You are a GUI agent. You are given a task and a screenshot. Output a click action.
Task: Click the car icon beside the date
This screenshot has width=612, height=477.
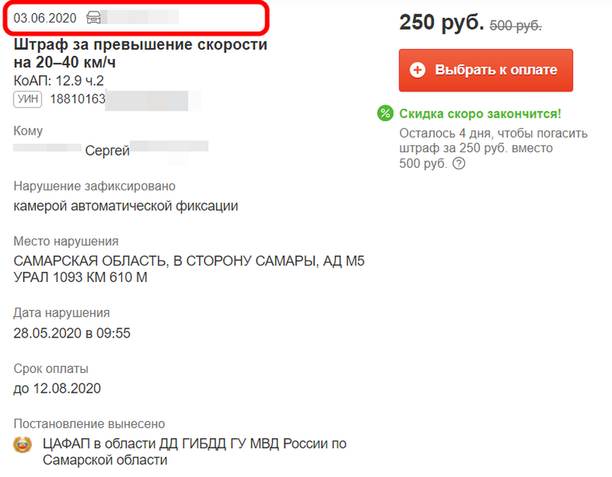click(x=94, y=18)
